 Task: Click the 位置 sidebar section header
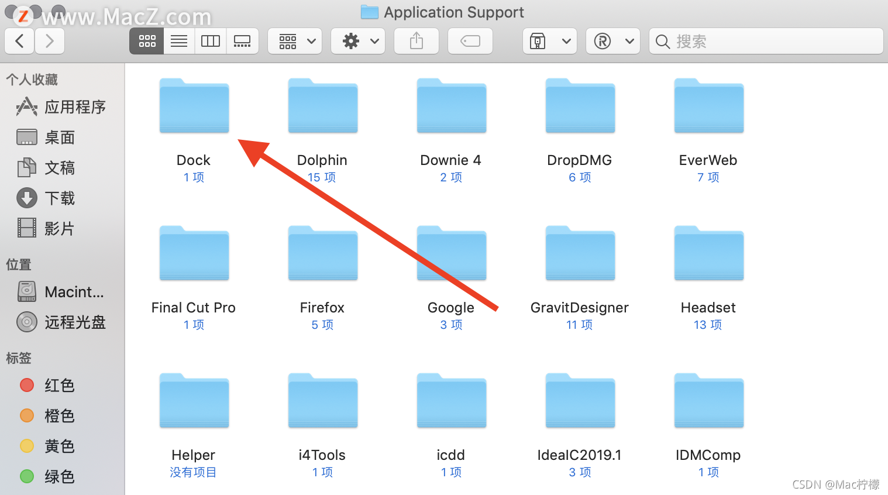19,264
